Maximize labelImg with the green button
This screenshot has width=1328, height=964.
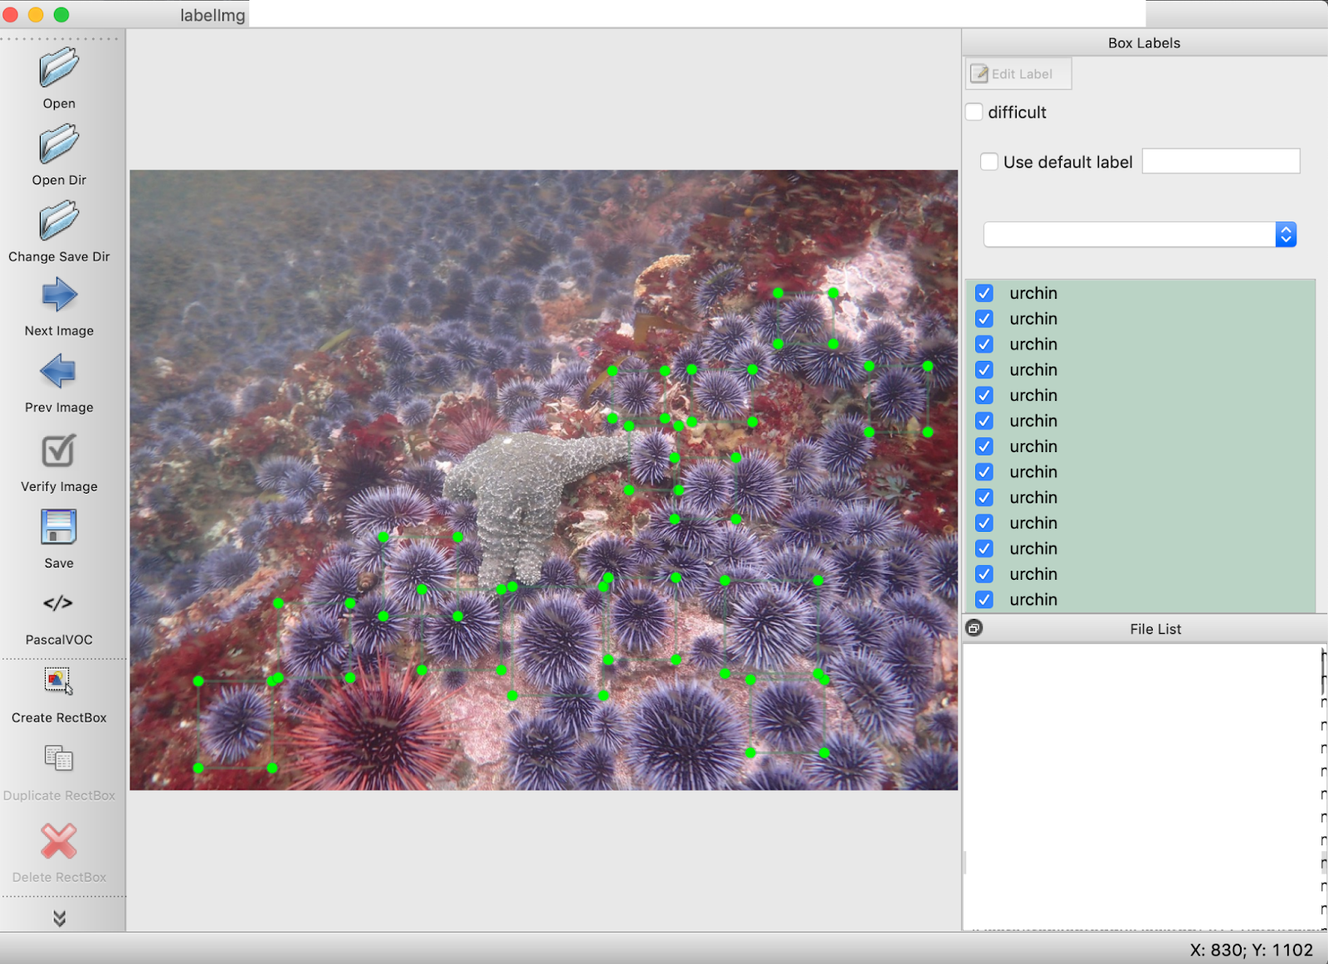point(61,15)
